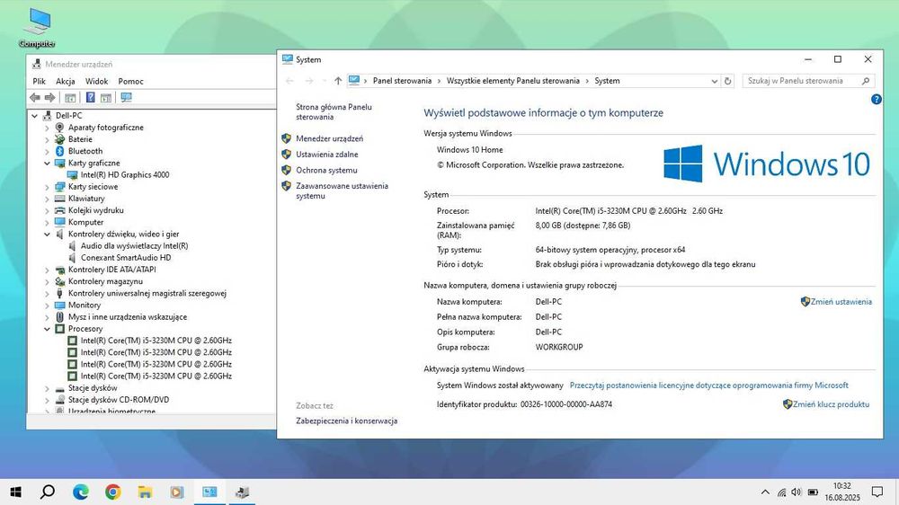This screenshot has width=899, height=505.
Task: Click Zmień klucz produktu link
Action: pyautogui.click(x=831, y=404)
